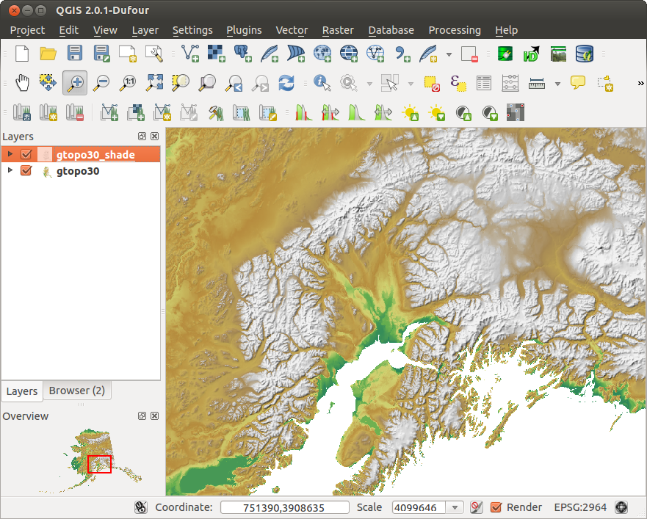This screenshot has height=519, width=647.
Task: Click the red extent box in Overview
Action: [x=99, y=464]
